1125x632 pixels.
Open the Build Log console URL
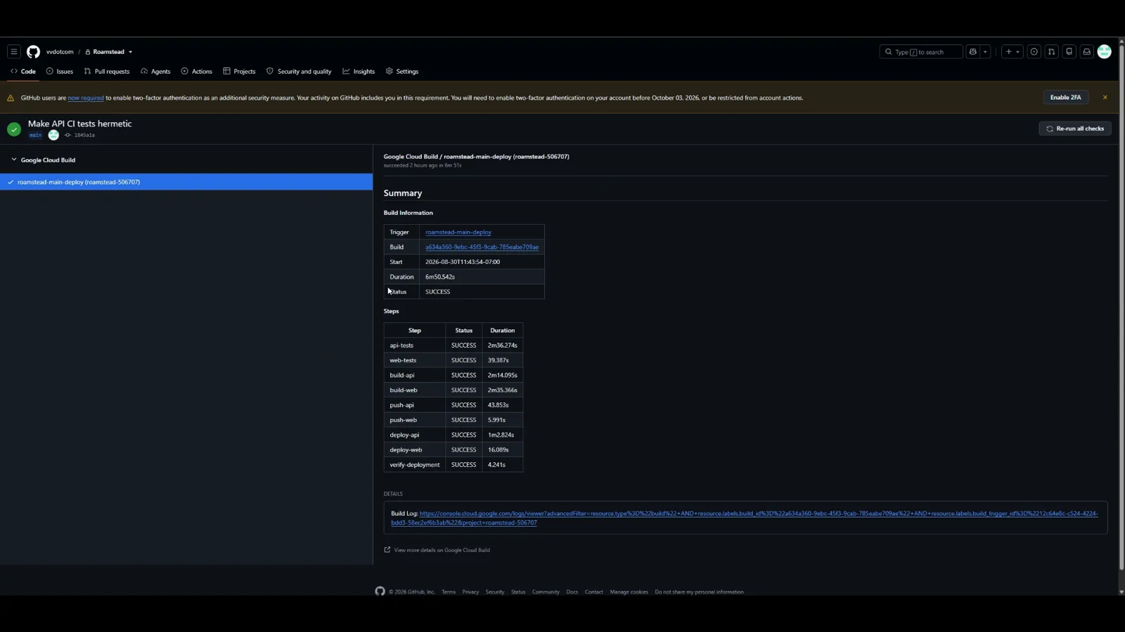tap(745, 518)
